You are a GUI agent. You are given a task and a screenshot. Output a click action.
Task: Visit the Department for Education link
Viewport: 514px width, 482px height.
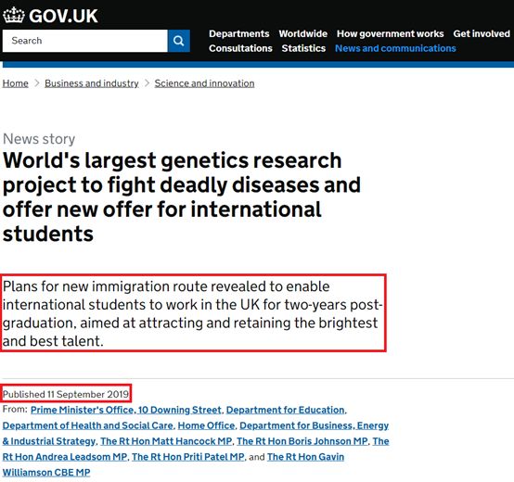(285, 410)
